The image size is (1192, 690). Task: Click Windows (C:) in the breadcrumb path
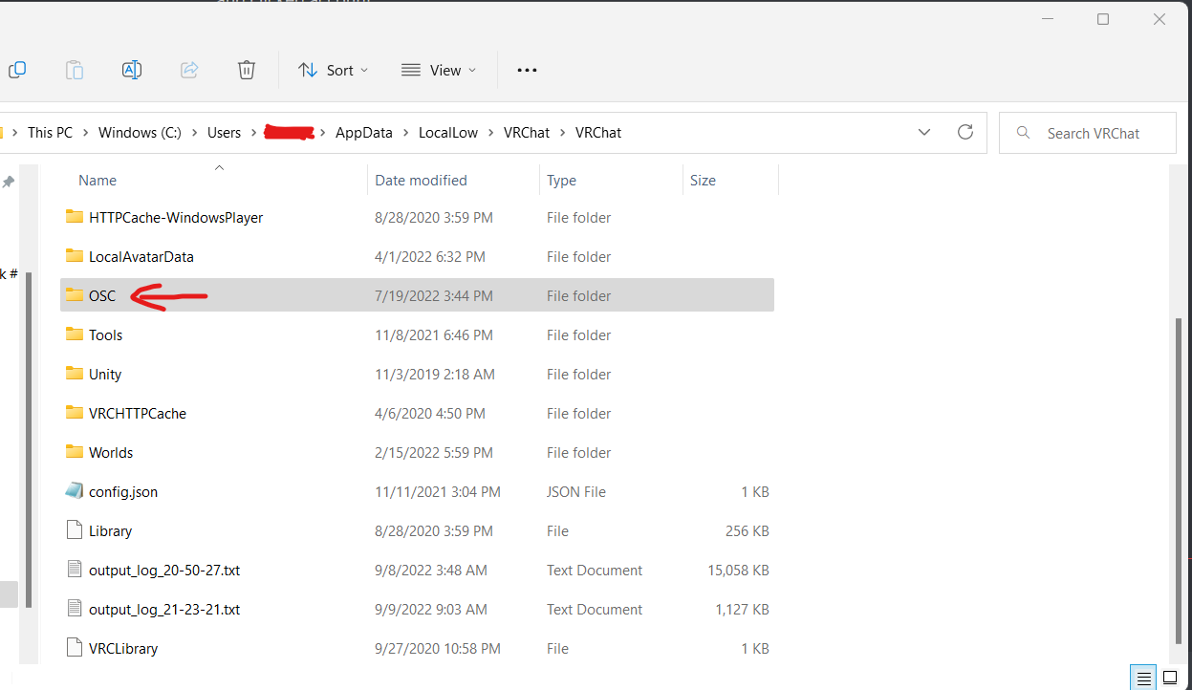point(140,133)
